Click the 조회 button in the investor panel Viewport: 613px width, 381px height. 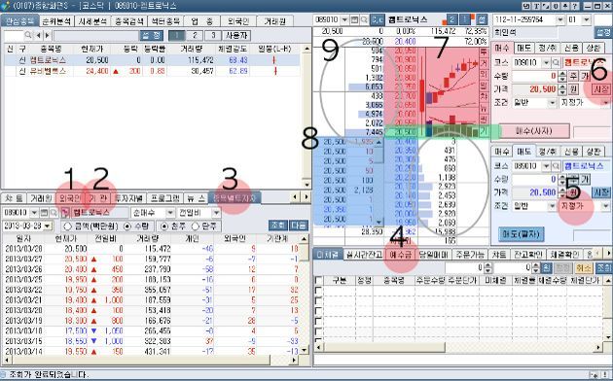point(277,225)
